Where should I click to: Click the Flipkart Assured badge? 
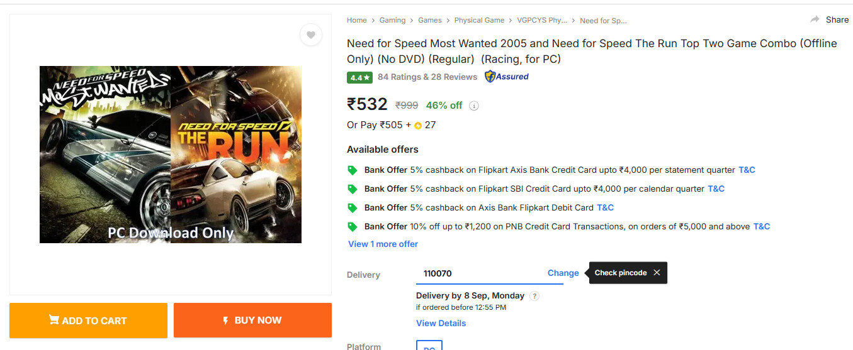point(507,77)
